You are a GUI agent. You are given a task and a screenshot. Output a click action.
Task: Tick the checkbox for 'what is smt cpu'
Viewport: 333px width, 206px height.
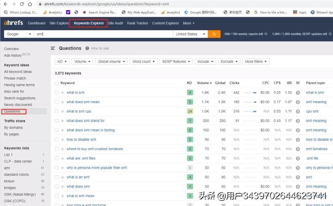click(57, 111)
